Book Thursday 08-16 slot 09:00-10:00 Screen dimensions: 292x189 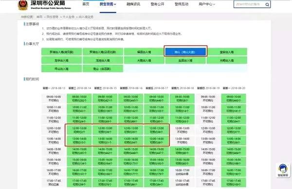[x=131, y=99]
